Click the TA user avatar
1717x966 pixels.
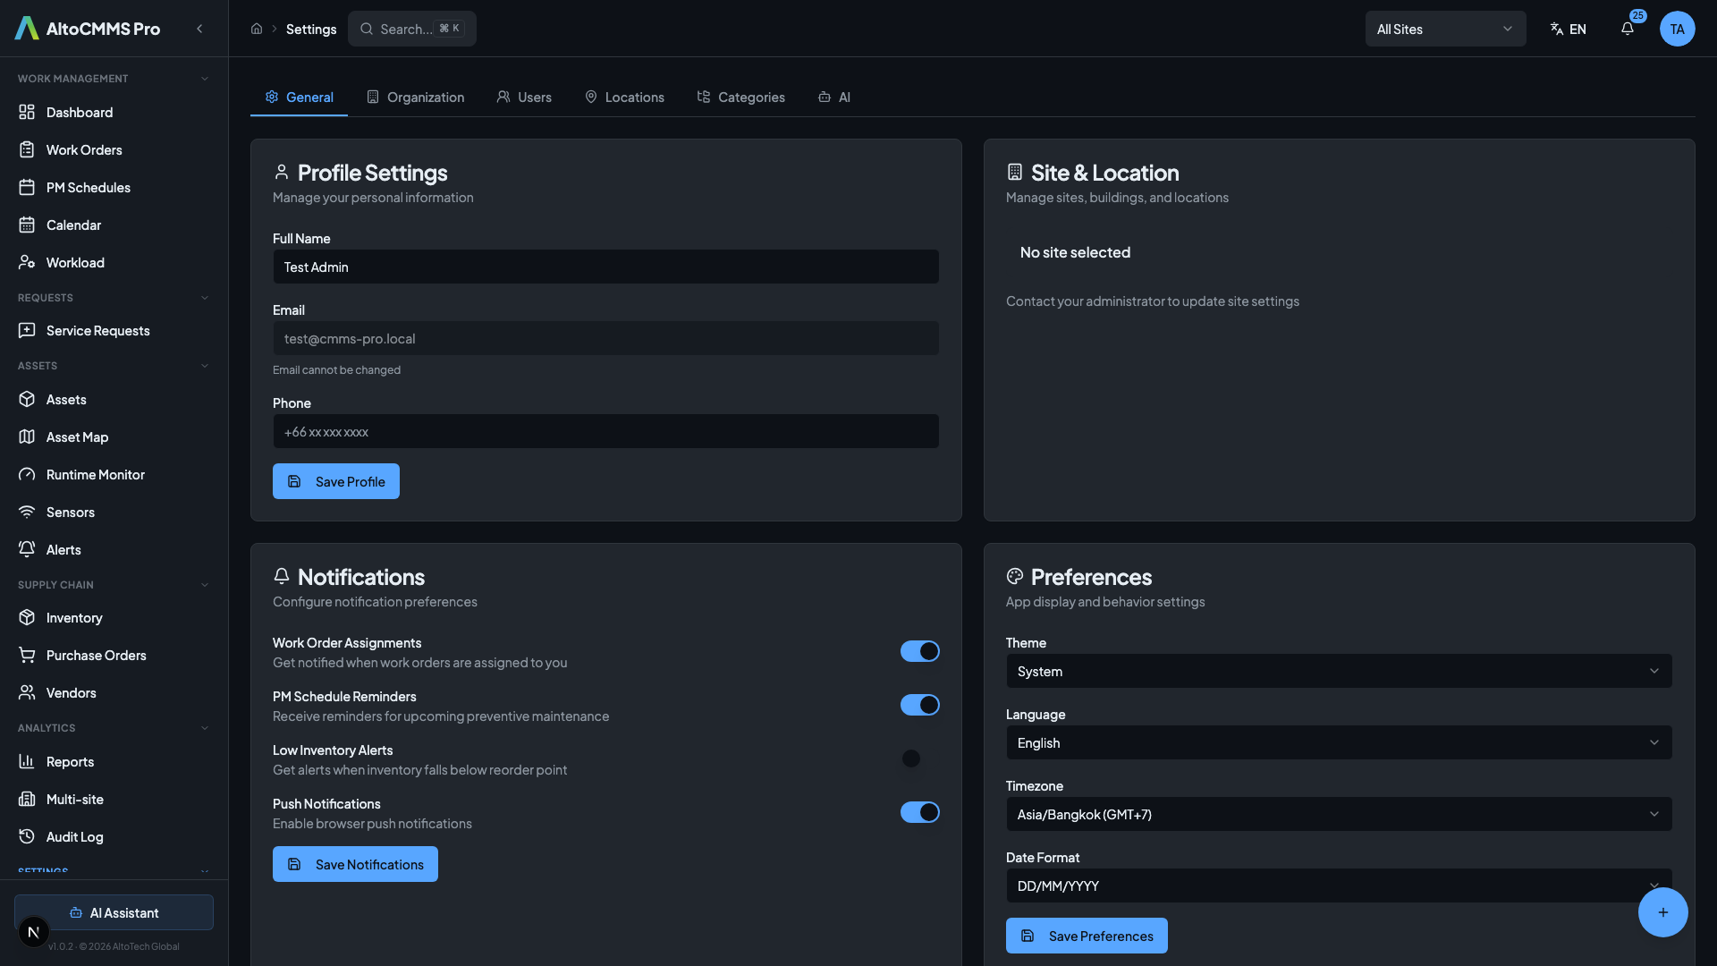[1677, 29]
